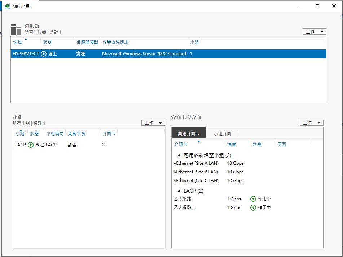Click the active status icon for 乙太網路
The width and height of the screenshot is (343, 257).
click(253, 199)
